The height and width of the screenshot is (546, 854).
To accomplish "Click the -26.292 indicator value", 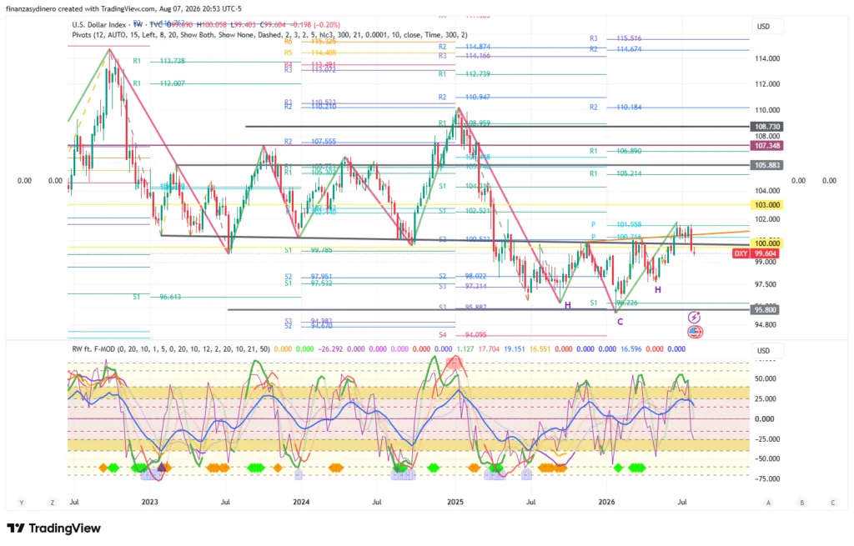I will [329, 349].
